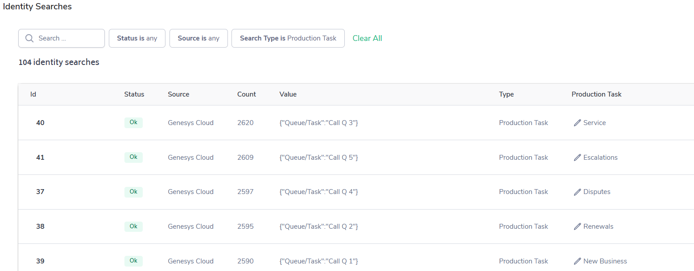Click the Value column header
The image size is (694, 271).
point(288,94)
